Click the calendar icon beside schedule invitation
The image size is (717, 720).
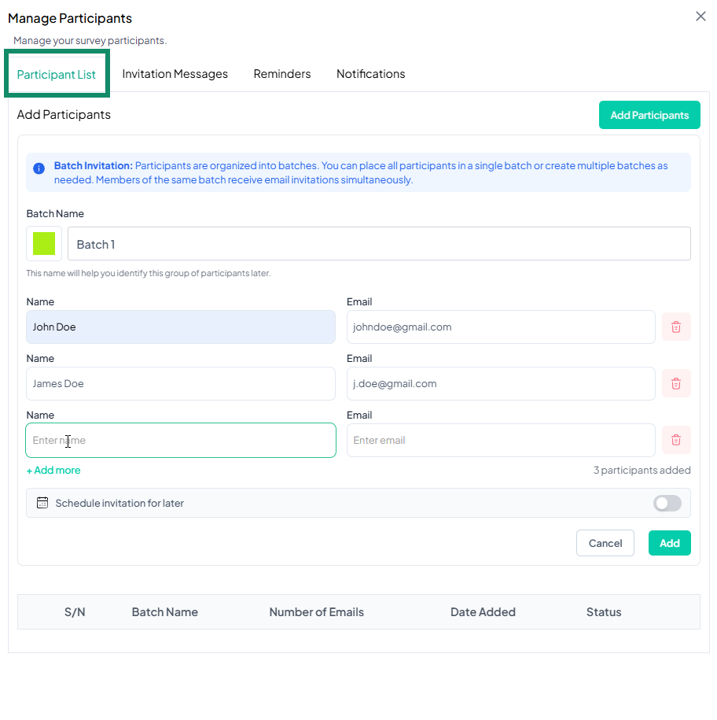(42, 503)
